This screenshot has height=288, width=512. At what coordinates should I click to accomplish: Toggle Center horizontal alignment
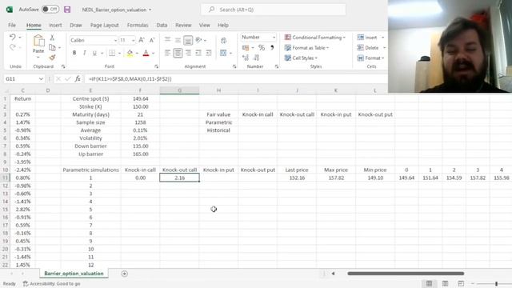click(x=178, y=53)
